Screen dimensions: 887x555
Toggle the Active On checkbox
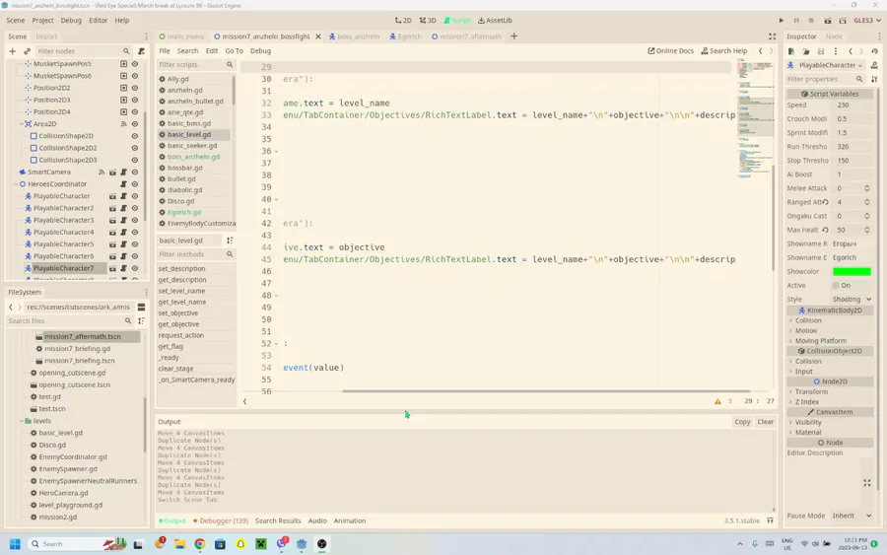tap(835, 286)
